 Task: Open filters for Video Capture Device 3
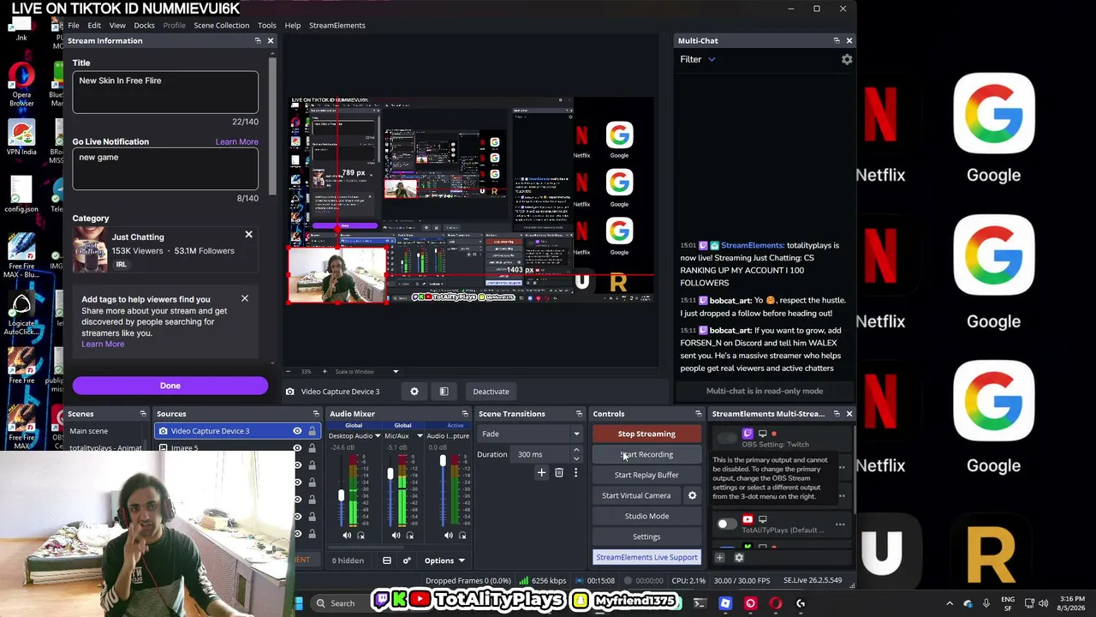(444, 392)
